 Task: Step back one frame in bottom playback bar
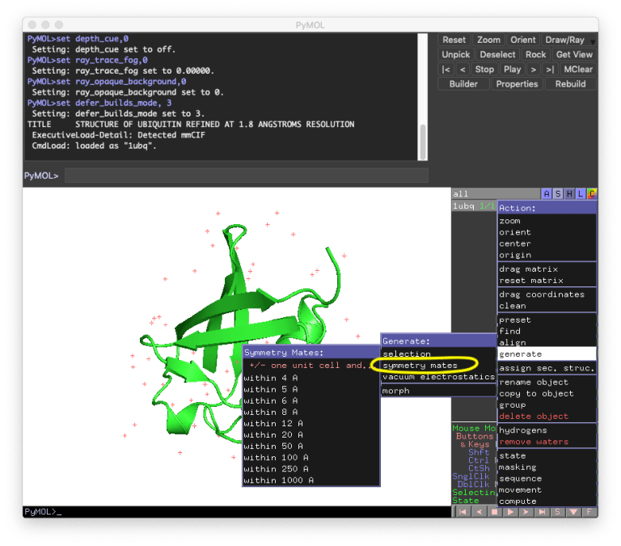[479, 512]
